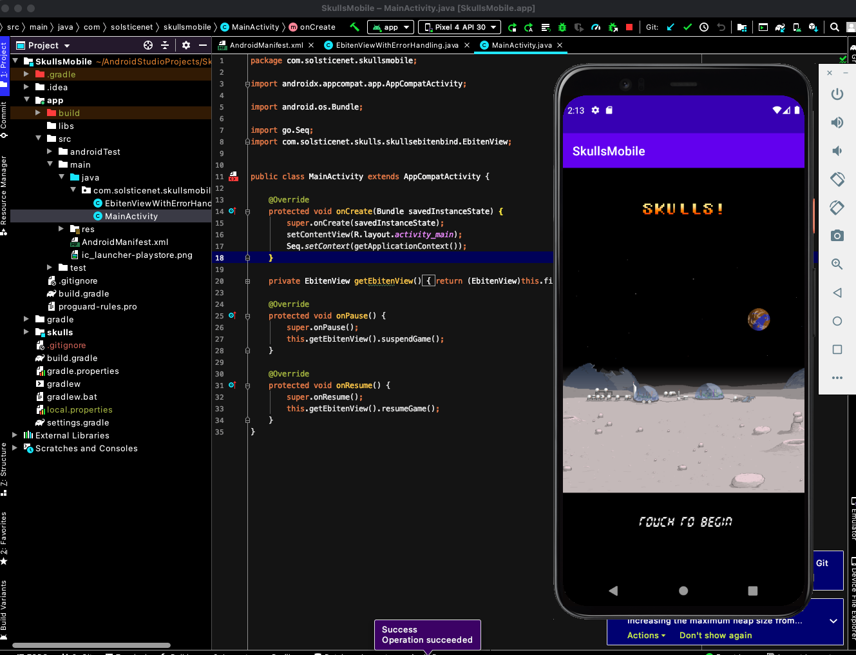Expand the res folder

coord(61,229)
